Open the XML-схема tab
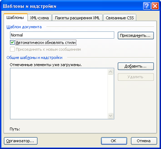Image resolution: width=161 pixels, height=149 pixels. click(x=39, y=18)
